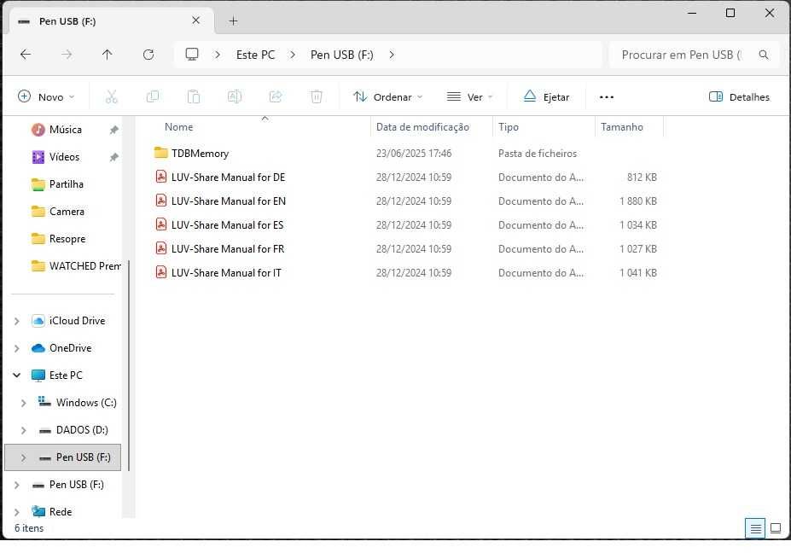Click chevron after Este PC in breadcrumb
Viewport: 791px width, 553px height.
293,55
